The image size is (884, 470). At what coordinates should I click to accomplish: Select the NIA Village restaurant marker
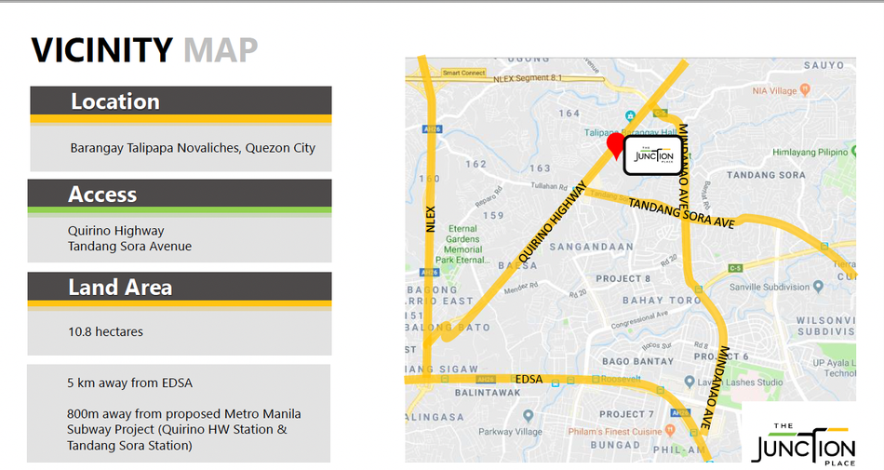pos(805,90)
